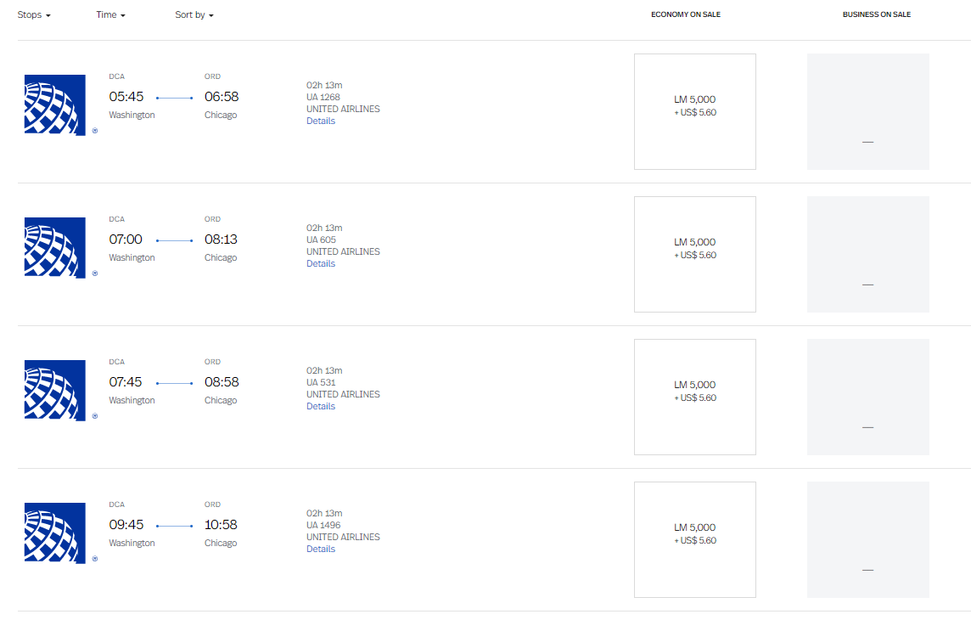The width and height of the screenshot is (971, 620).
Task: Click the BUSINESS ON SALE column header
Action: [876, 14]
